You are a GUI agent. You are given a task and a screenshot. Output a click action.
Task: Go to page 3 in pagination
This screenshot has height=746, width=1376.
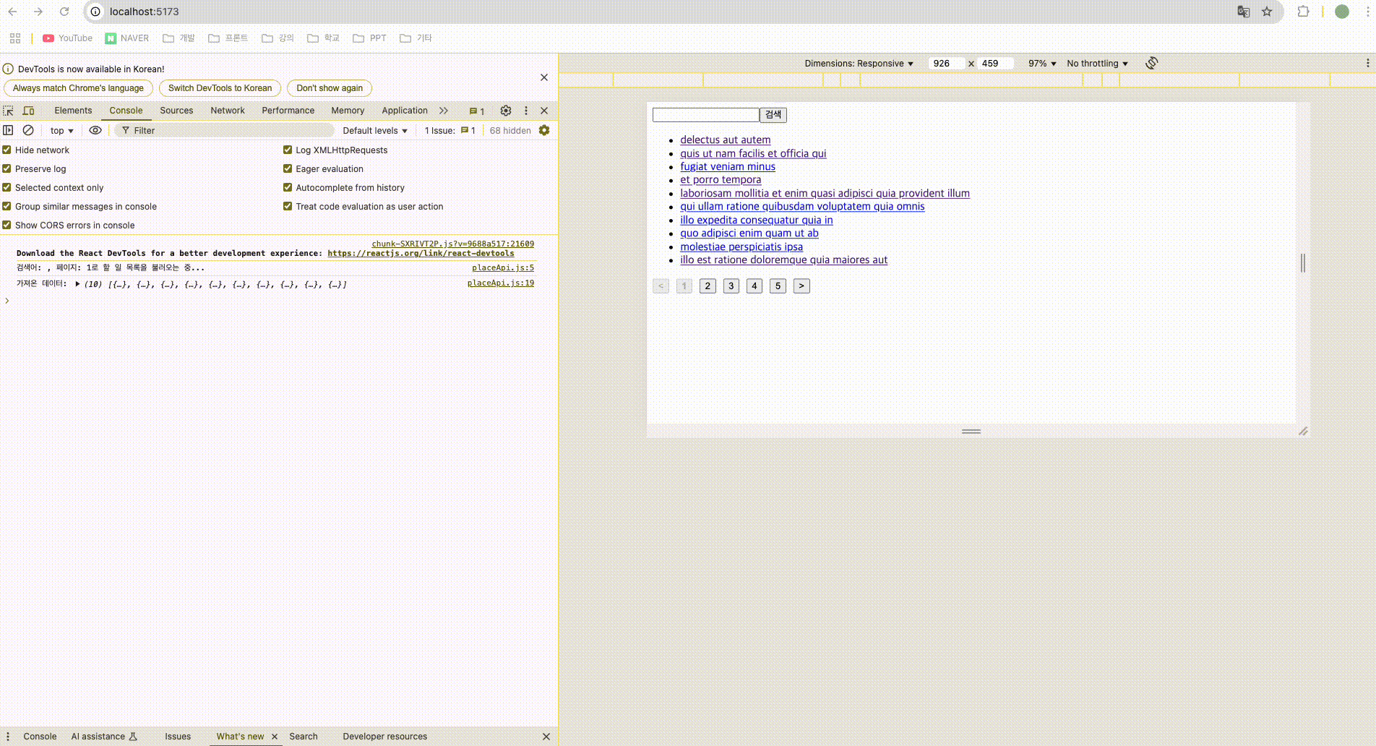tap(731, 286)
